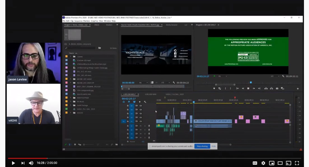Sort project items by Name column

click(x=72, y=53)
